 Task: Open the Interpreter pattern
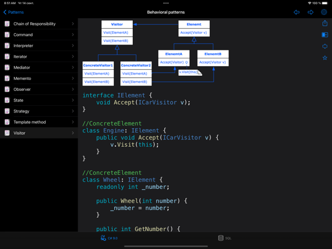tap(39, 46)
